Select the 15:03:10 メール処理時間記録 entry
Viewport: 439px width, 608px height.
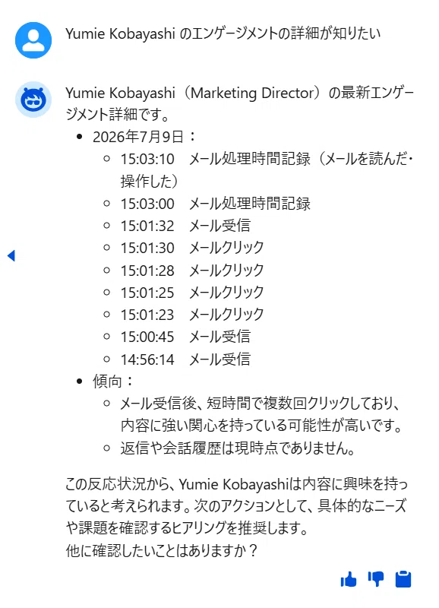click(267, 169)
